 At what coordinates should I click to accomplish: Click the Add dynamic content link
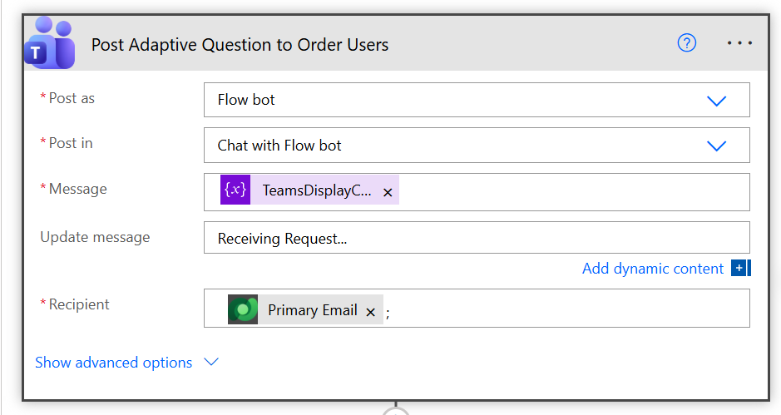click(x=652, y=269)
